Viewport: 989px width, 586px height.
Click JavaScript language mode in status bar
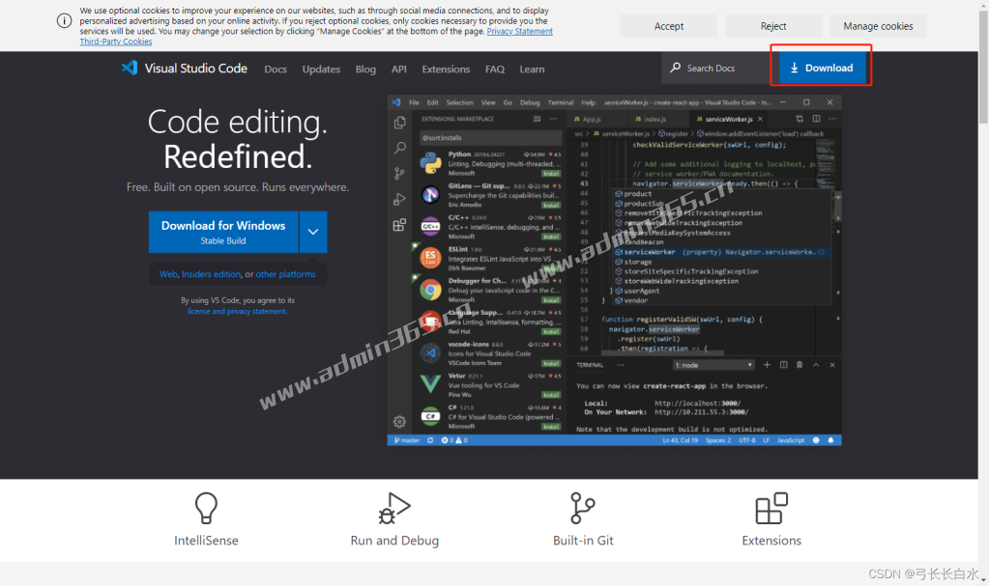click(790, 440)
